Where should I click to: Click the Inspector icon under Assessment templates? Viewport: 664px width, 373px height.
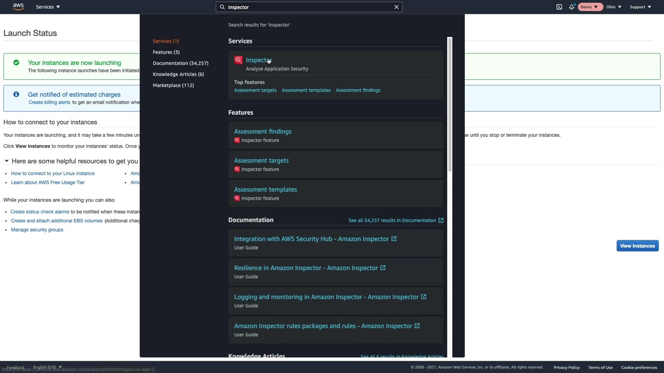[237, 198]
